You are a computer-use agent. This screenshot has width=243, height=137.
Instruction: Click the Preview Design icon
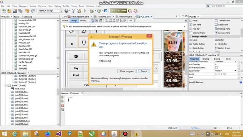101,21
